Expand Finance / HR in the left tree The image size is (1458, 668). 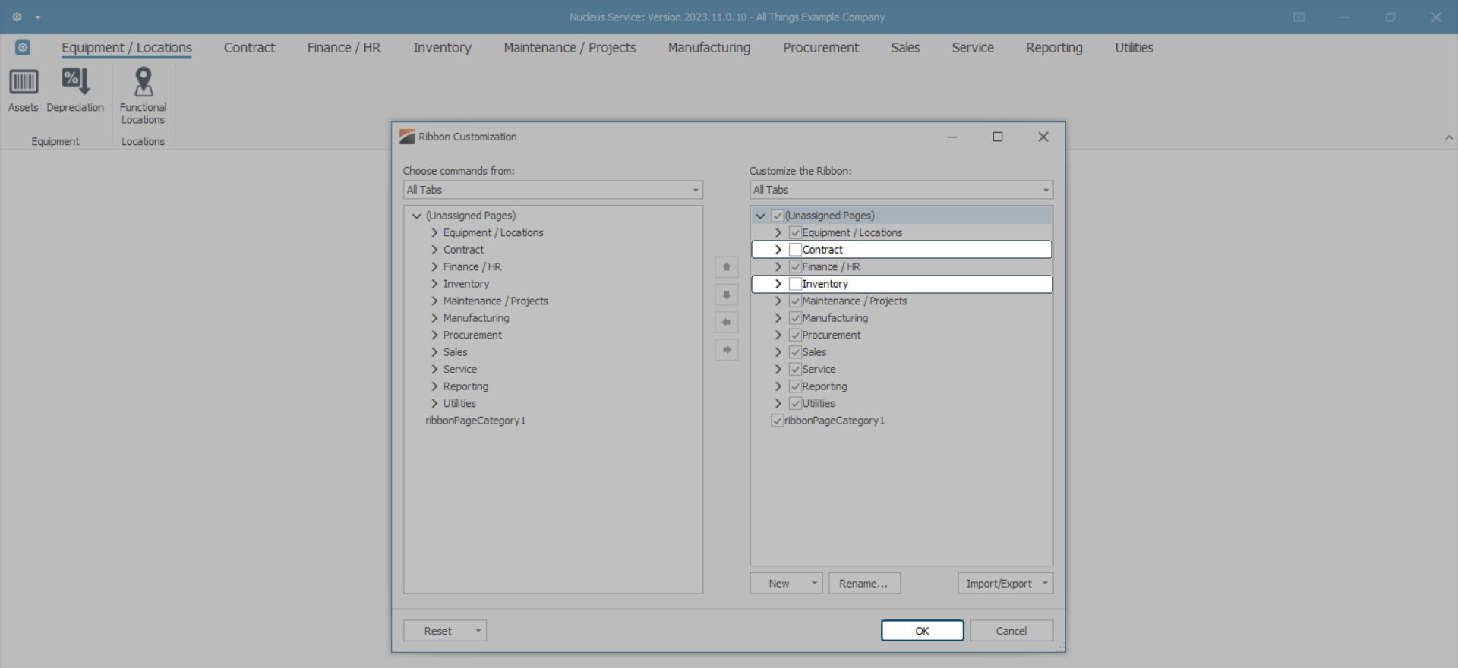pyautogui.click(x=434, y=267)
